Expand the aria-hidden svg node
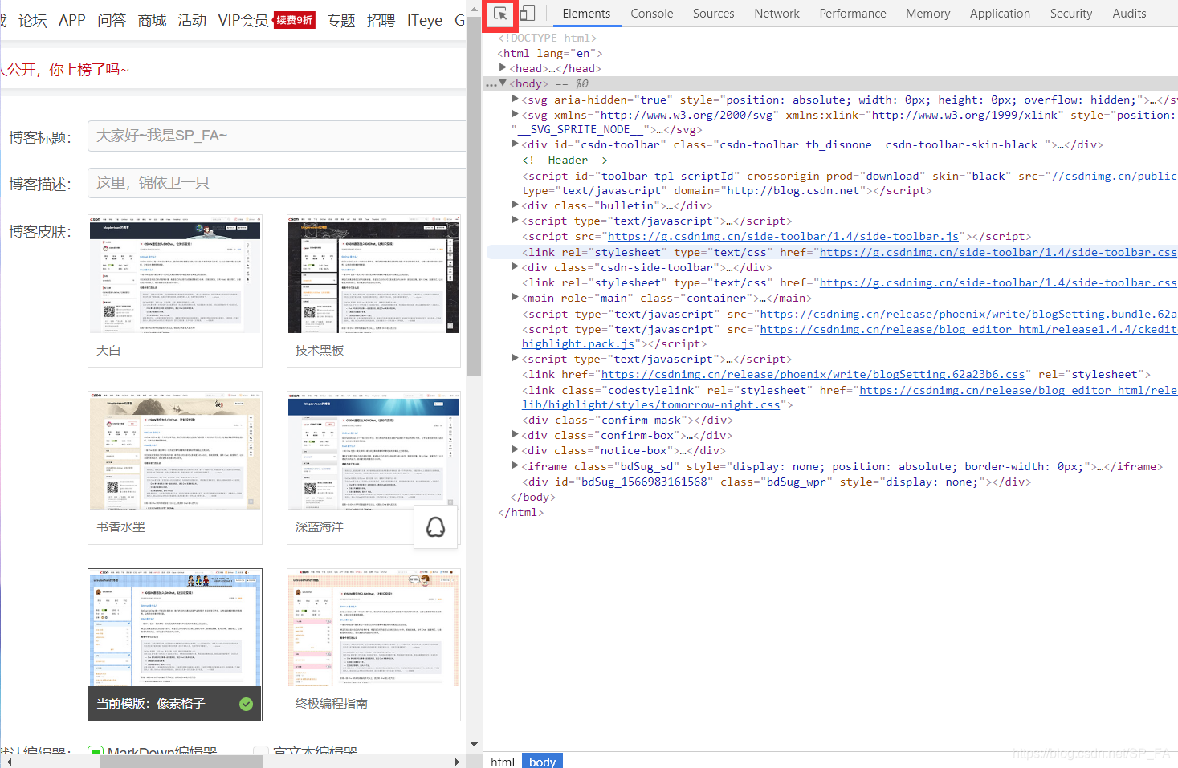1178x768 pixels. click(x=515, y=100)
